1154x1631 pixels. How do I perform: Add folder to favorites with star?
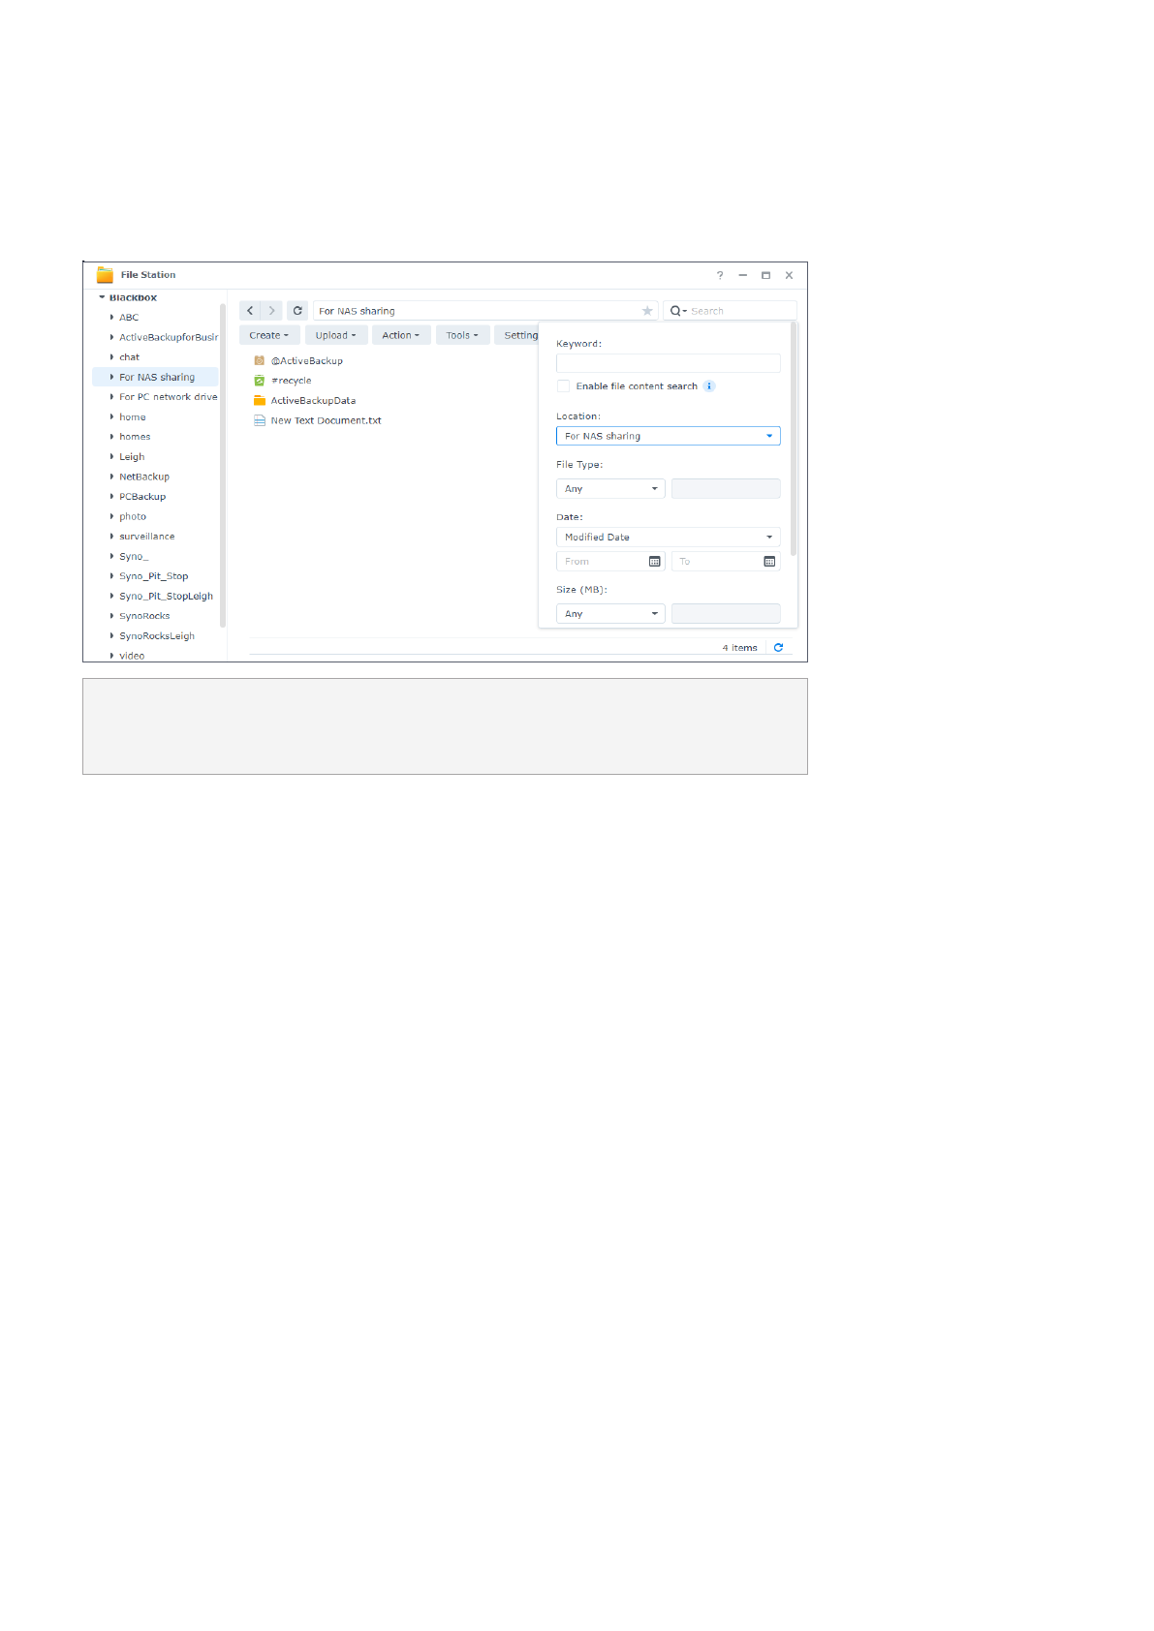[647, 311]
